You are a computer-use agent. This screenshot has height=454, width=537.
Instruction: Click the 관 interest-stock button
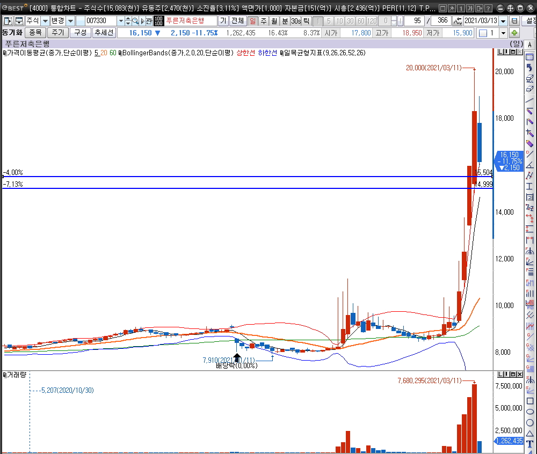click(149, 21)
